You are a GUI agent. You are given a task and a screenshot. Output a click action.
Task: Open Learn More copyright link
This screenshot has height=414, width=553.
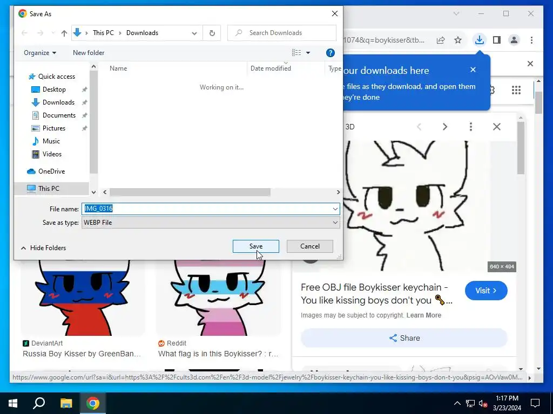[423, 315]
